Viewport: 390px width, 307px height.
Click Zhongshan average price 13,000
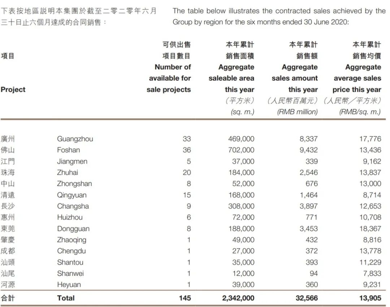[x=370, y=184]
